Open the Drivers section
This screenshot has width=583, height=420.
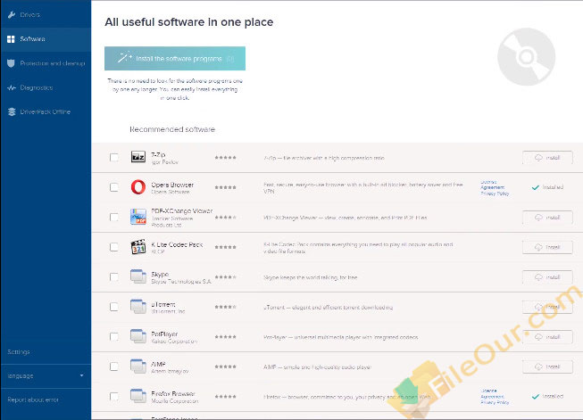click(x=46, y=15)
